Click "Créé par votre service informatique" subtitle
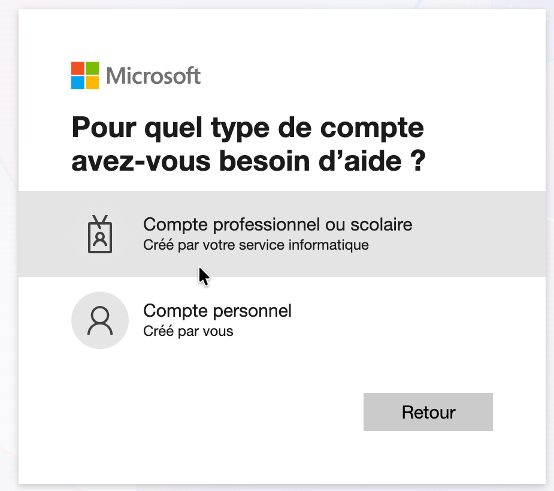This screenshot has width=554, height=491. tap(256, 245)
